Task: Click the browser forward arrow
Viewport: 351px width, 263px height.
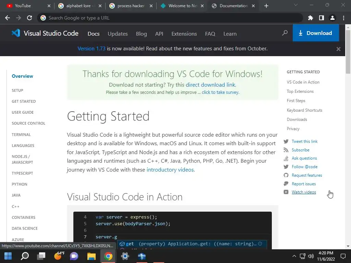Action: pos(19,18)
